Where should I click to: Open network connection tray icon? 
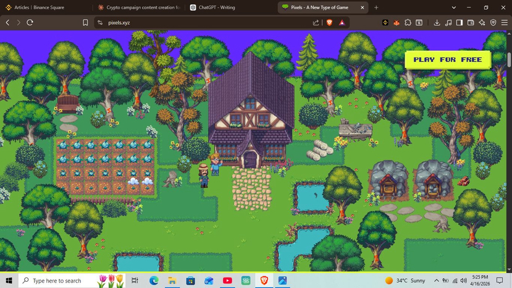point(455,281)
